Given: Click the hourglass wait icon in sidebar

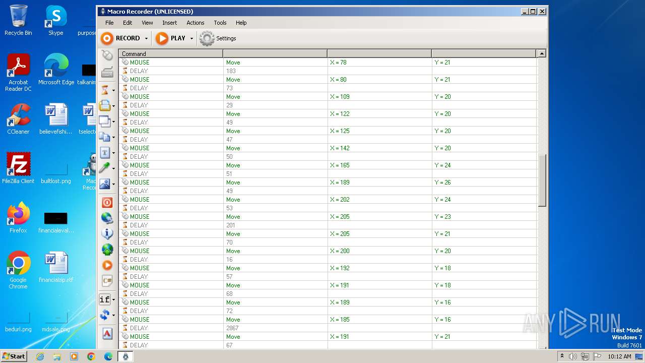Looking at the screenshot, I should (x=105, y=90).
